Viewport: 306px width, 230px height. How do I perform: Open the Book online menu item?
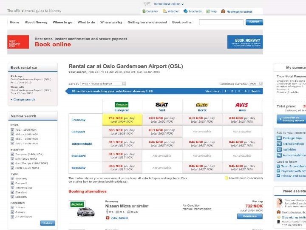[182, 22]
